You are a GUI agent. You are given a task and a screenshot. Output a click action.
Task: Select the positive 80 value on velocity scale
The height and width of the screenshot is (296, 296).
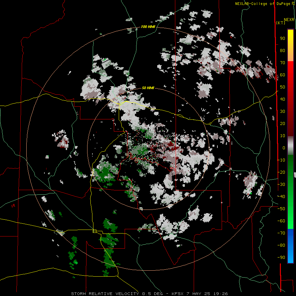283,51
